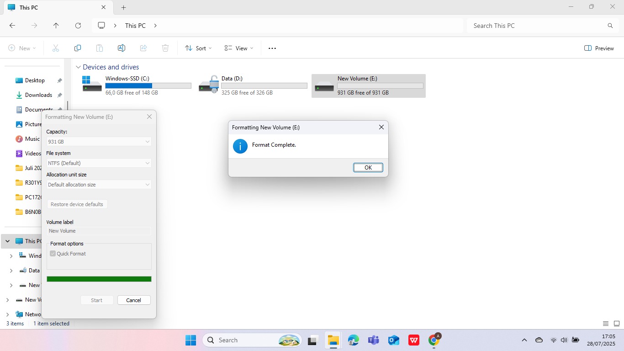
Task: Go up one folder level
Action: 56,26
